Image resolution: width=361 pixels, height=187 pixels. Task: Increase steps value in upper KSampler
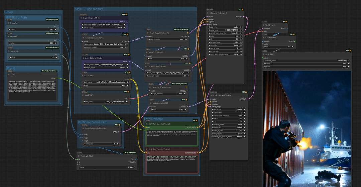pos(241,36)
